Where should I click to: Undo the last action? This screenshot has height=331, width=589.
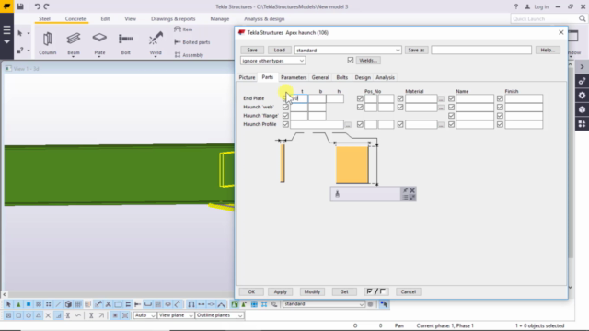37,6
